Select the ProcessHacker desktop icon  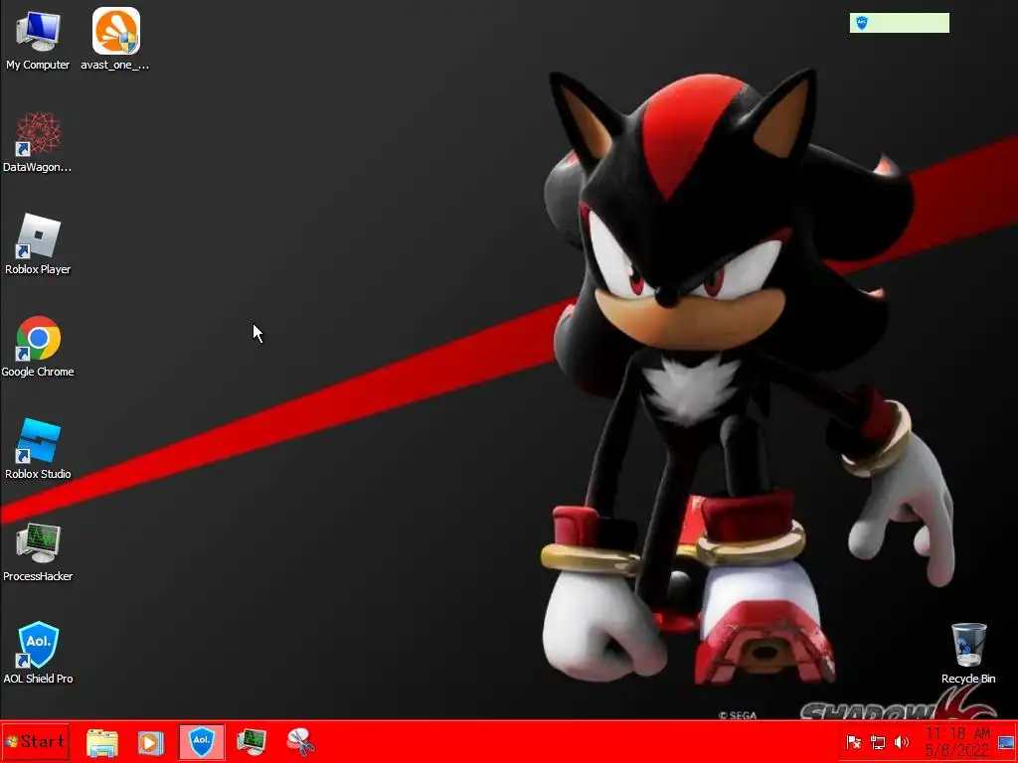[38, 551]
